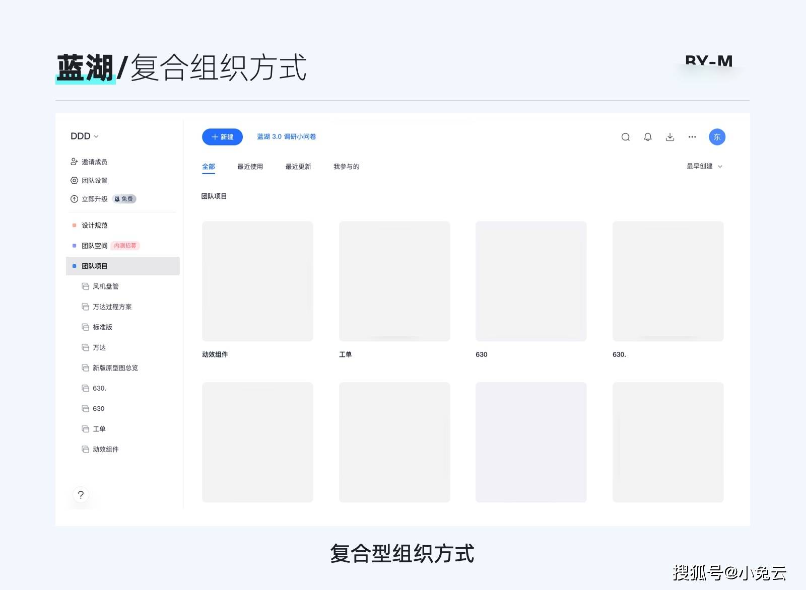This screenshot has height=590, width=806.
Task: Open the 标准版 project
Action: (x=103, y=327)
